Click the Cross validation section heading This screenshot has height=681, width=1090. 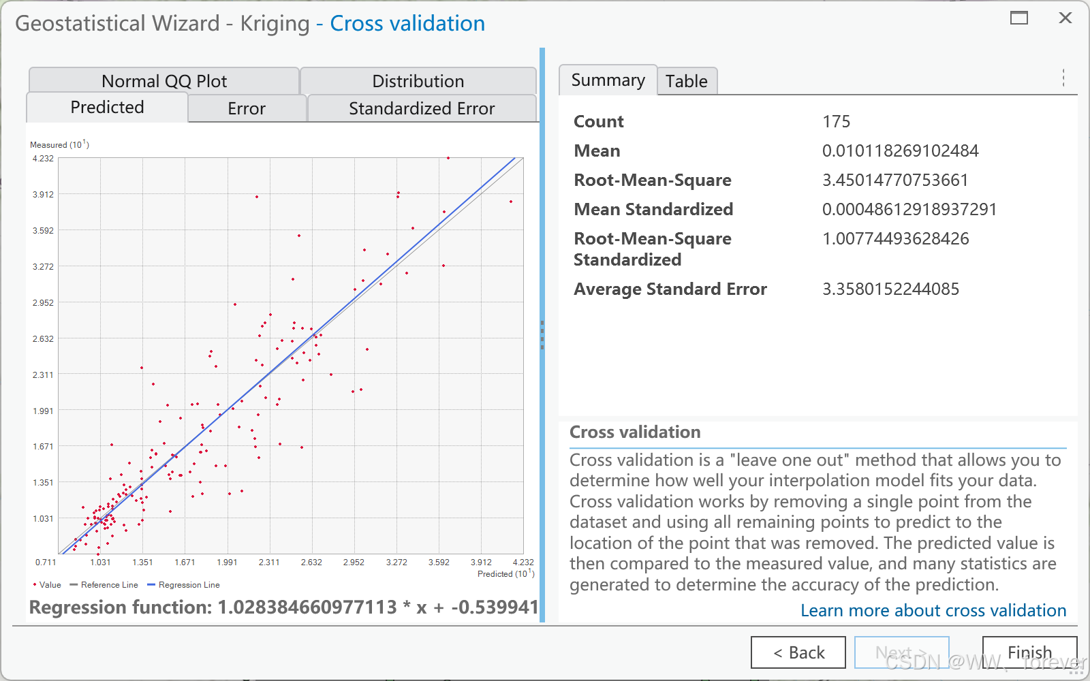click(635, 432)
